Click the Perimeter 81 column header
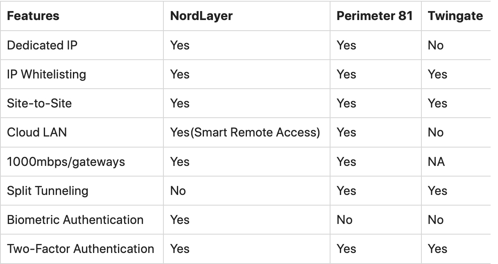This screenshot has height=264, width=498. pyautogui.click(x=375, y=16)
